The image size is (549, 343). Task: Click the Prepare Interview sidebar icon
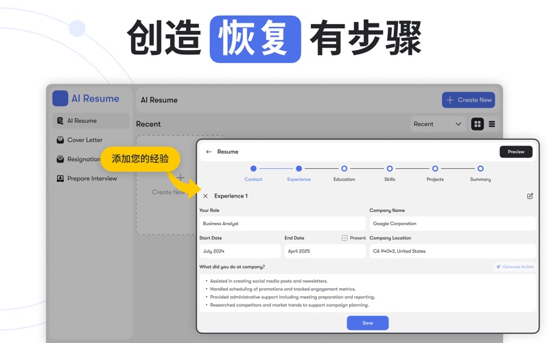tap(60, 178)
